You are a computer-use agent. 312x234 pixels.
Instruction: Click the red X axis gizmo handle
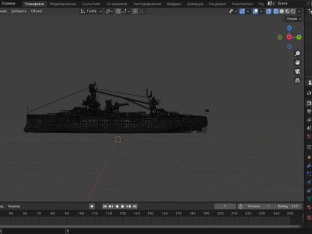point(289,37)
